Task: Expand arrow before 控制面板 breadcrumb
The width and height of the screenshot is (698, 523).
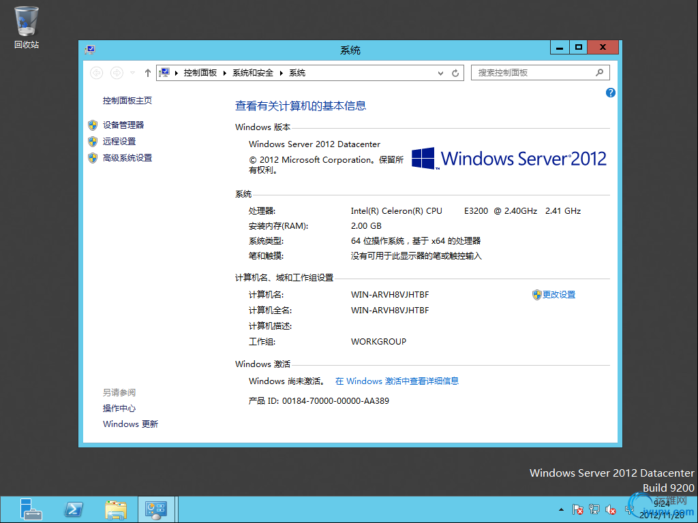Action: (x=177, y=73)
